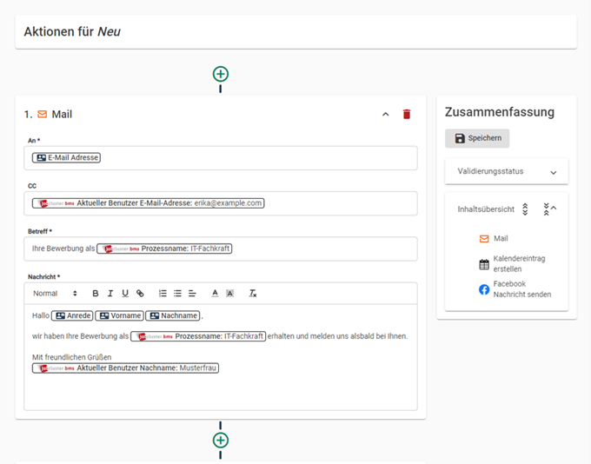Select the Prozessname chip in message body
Screen dimensions: 591x464
pyautogui.click(x=198, y=336)
